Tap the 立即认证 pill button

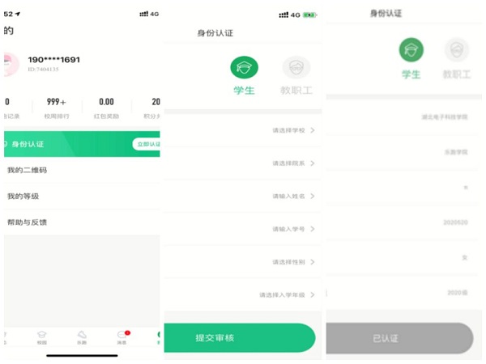[x=147, y=144]
